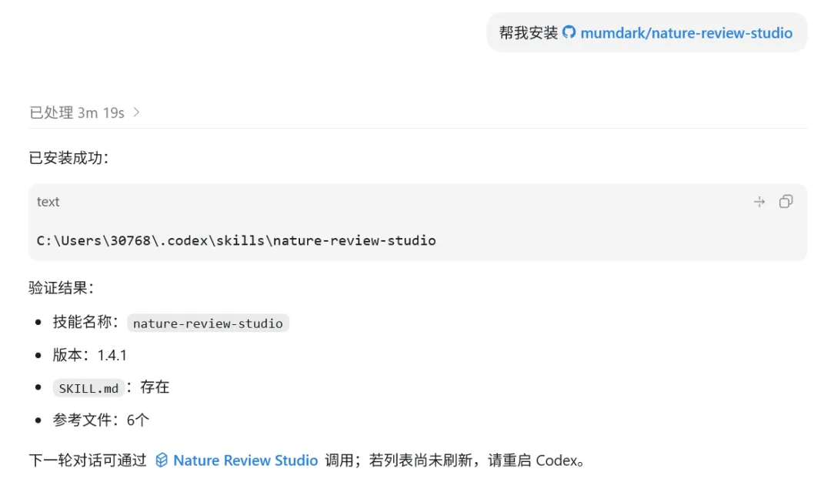This screenshot has width=831, height=479.
Task: Click the nature-review-studio inline code tag
Action: 208,323
